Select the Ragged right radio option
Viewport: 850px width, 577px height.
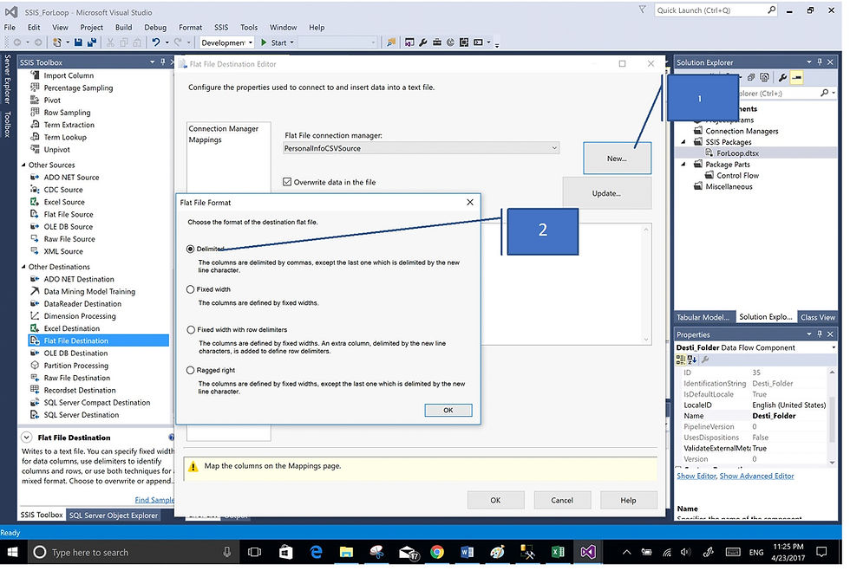(x=190, y=370)
